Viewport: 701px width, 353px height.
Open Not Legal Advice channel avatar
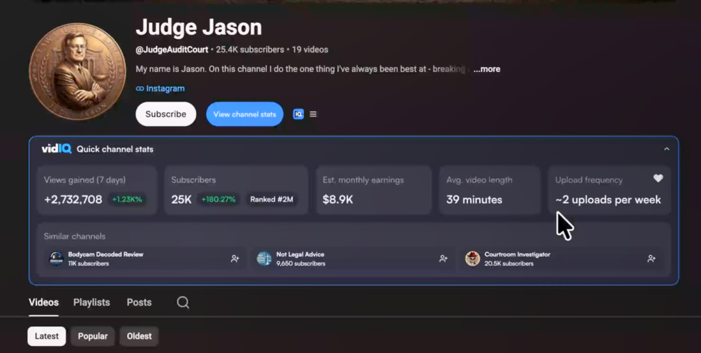[264, 259]
